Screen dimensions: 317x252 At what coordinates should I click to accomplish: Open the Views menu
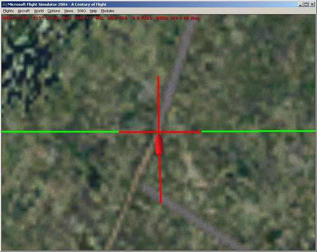pos(68,11)
